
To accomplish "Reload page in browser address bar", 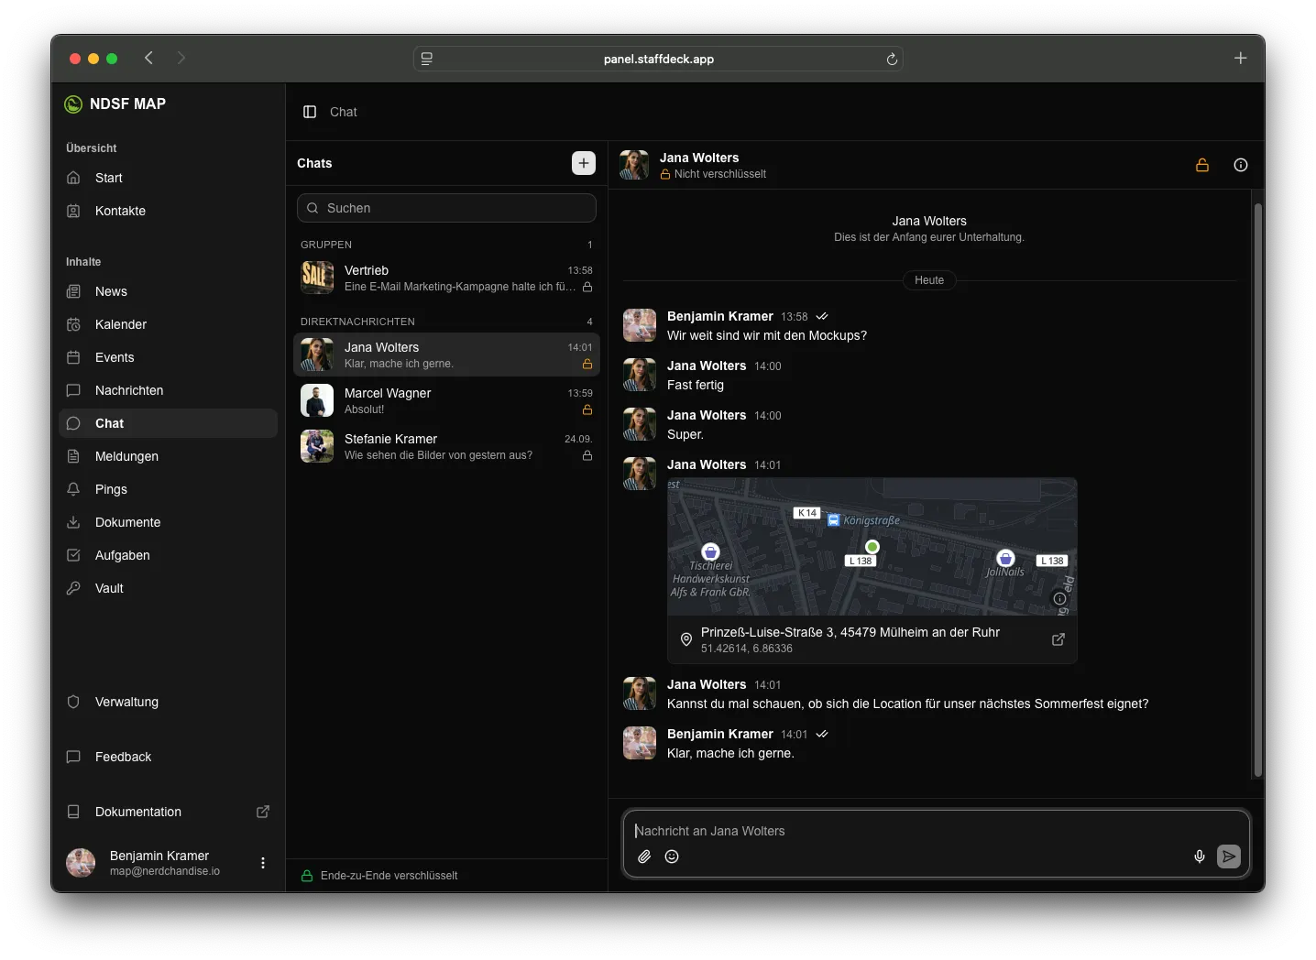I will [892, 59].
